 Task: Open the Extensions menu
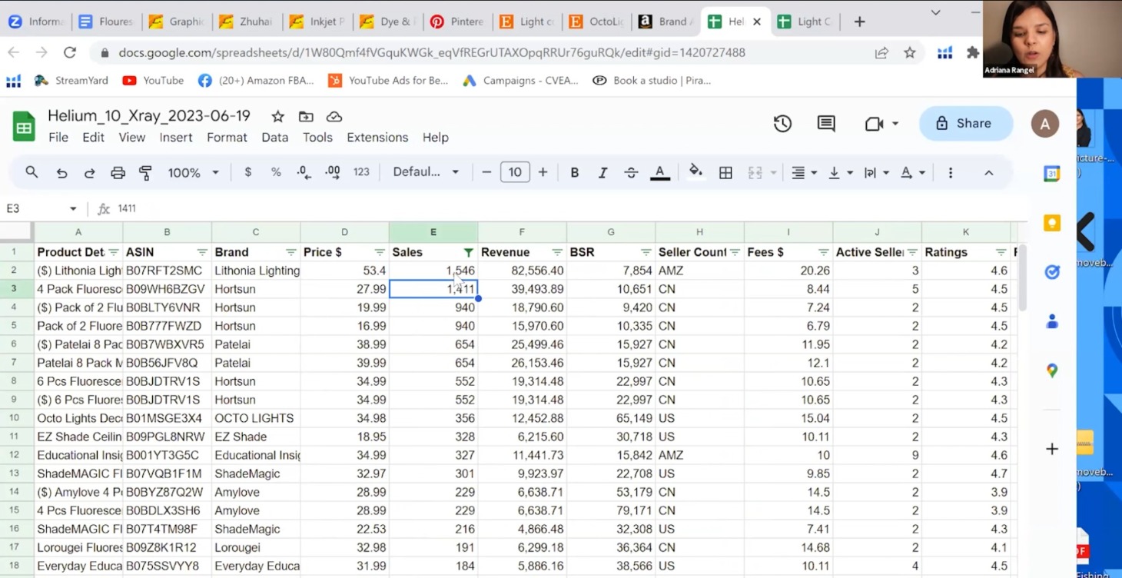(x=377, y=138)
